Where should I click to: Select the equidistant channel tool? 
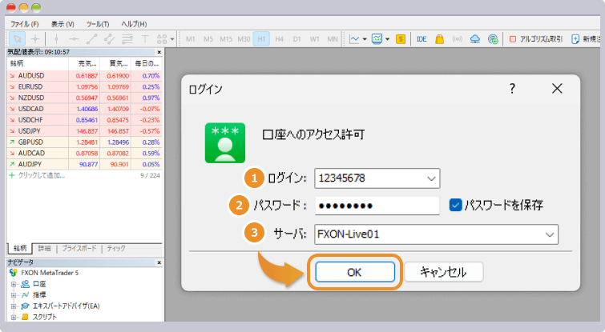point(109,39)
